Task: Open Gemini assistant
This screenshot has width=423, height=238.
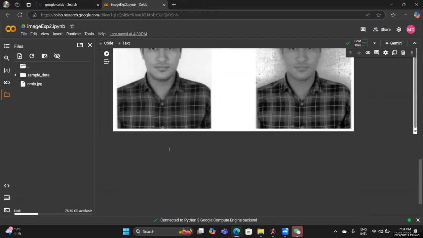Action: (394, 43)
